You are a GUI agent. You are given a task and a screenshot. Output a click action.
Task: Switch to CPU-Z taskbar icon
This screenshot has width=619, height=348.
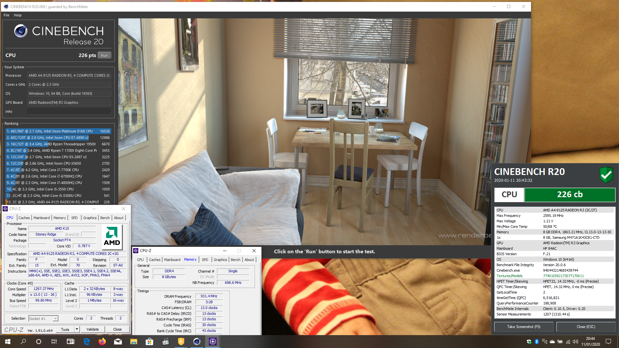213,342
